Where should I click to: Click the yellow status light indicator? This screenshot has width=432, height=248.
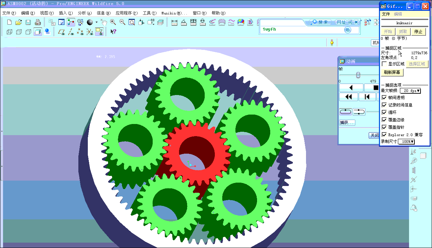tap(332, 42)
